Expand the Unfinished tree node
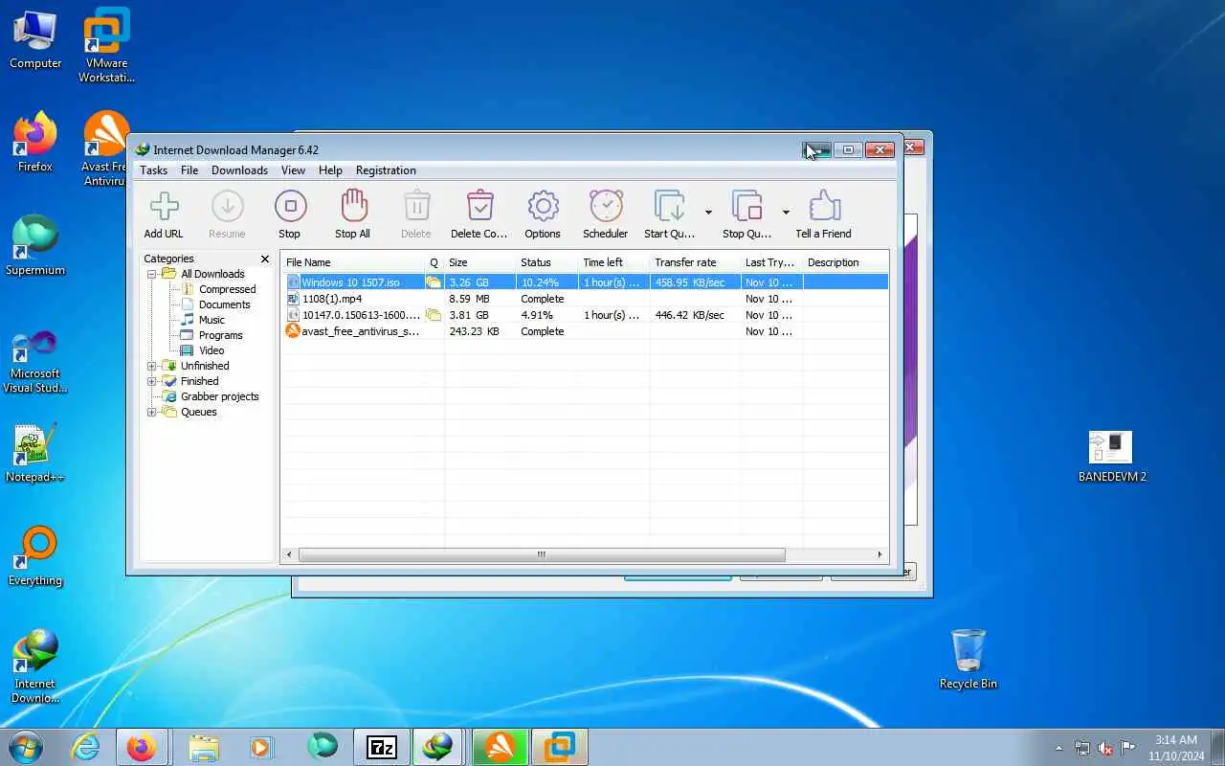The image size is (1225, 766). [x=151, y=366]
